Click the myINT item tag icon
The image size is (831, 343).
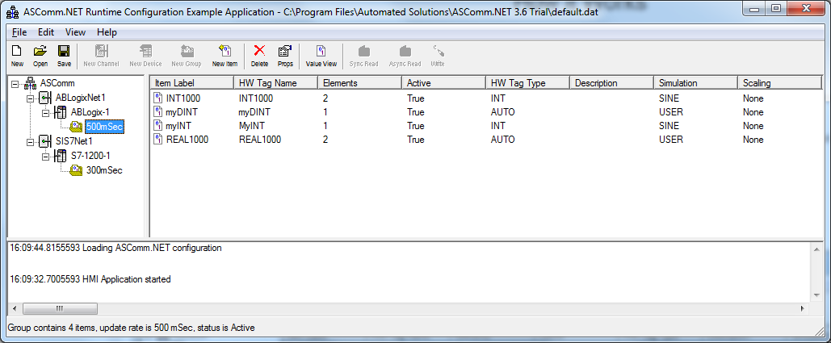pyautogui.click(x=157, y=126)
